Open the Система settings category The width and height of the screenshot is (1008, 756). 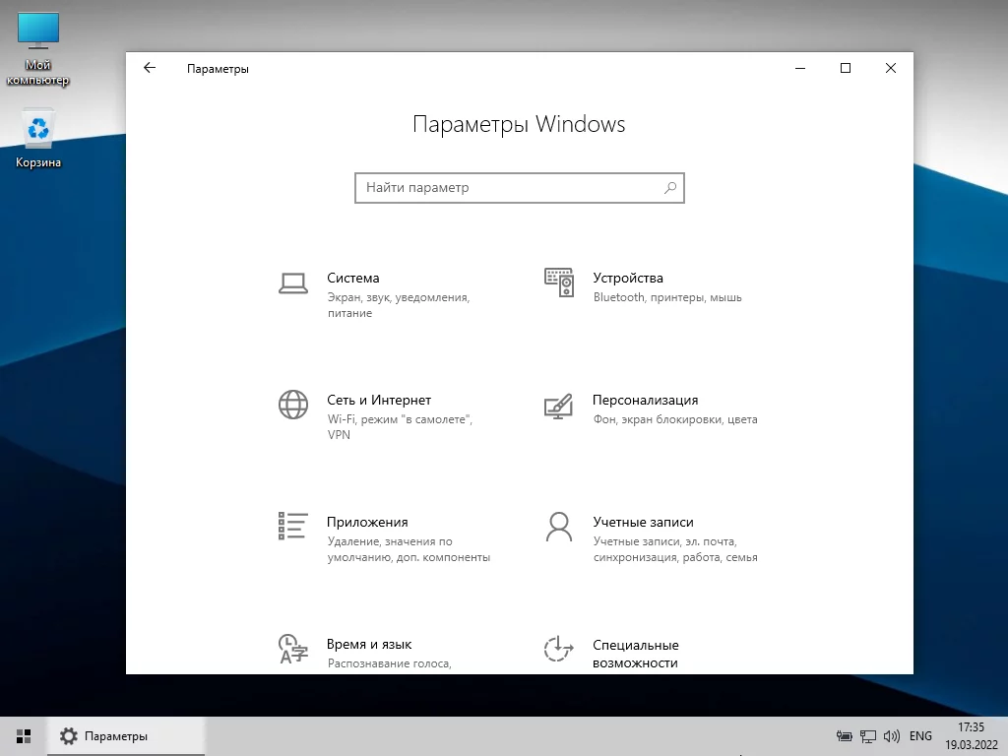tap(386, 294)
